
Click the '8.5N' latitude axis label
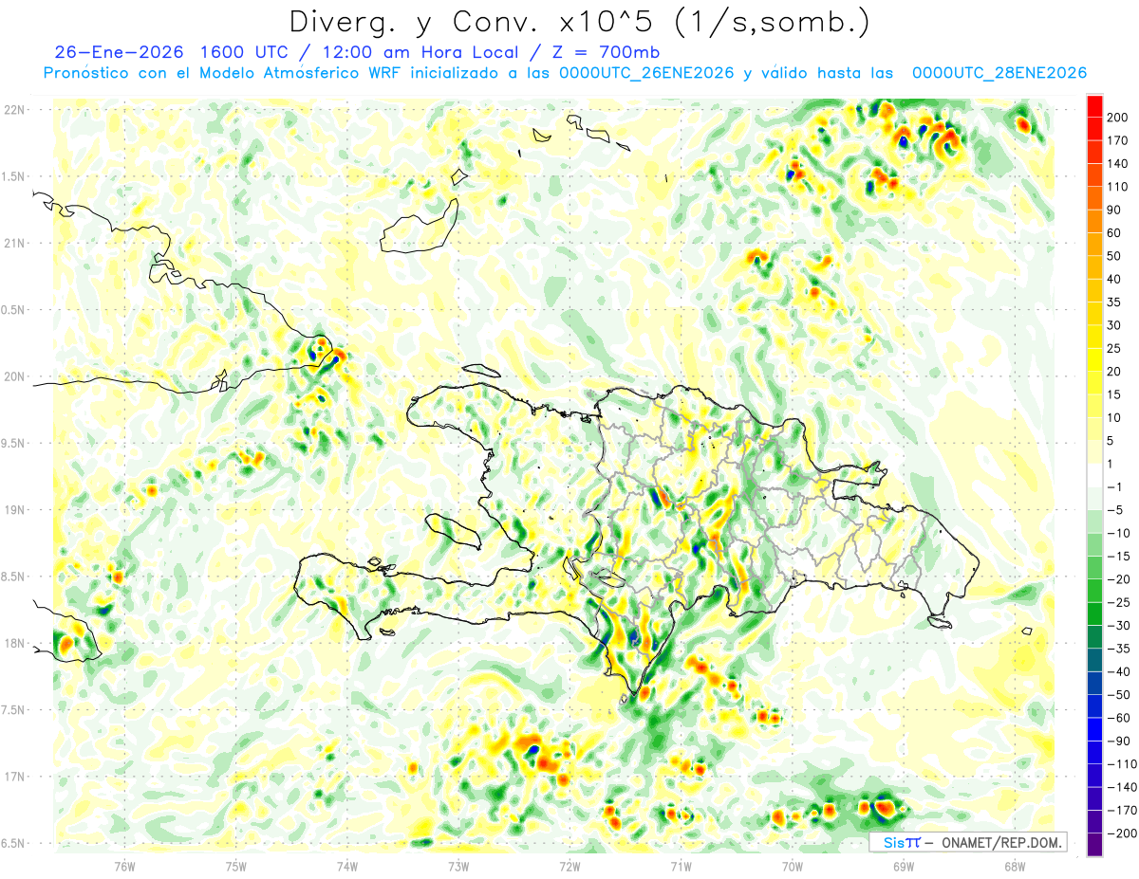click(14, 577)
